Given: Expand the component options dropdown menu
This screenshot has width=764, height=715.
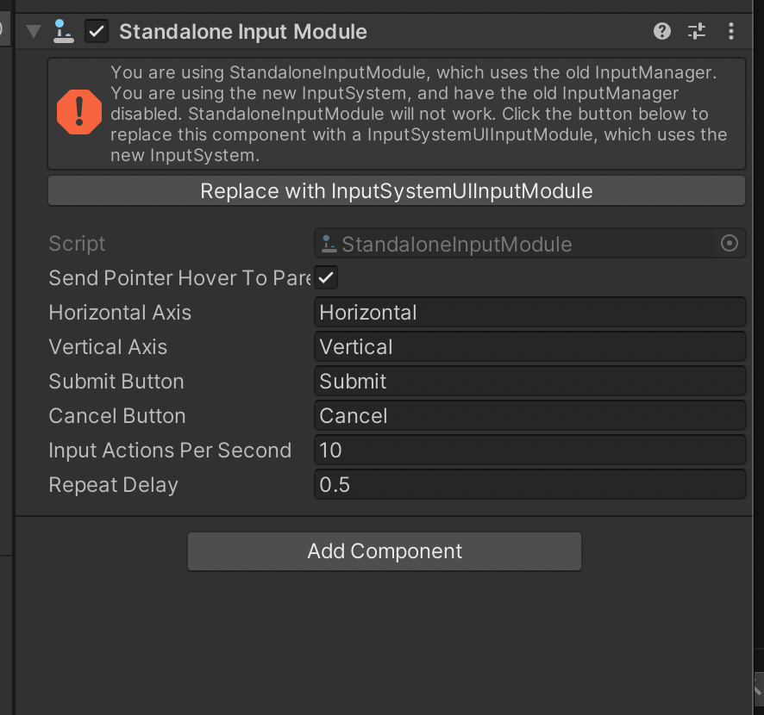Looking at the screenshot, I should (x=730, y=31).
